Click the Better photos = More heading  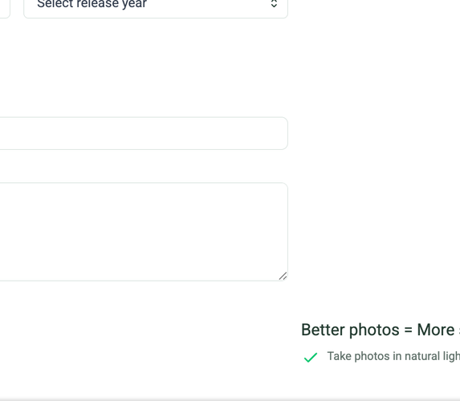click(x=381, y=330)
